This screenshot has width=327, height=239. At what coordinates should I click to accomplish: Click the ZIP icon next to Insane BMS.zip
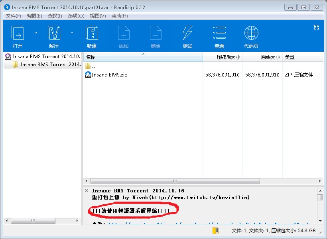pyautogui.click(x=88, y=74)
